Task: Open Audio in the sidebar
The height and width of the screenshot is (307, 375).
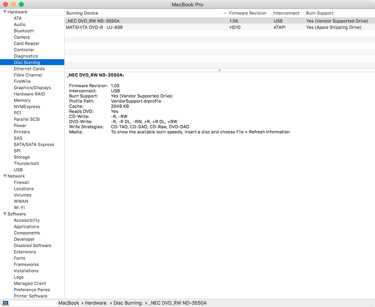Action: pos(20,24)
